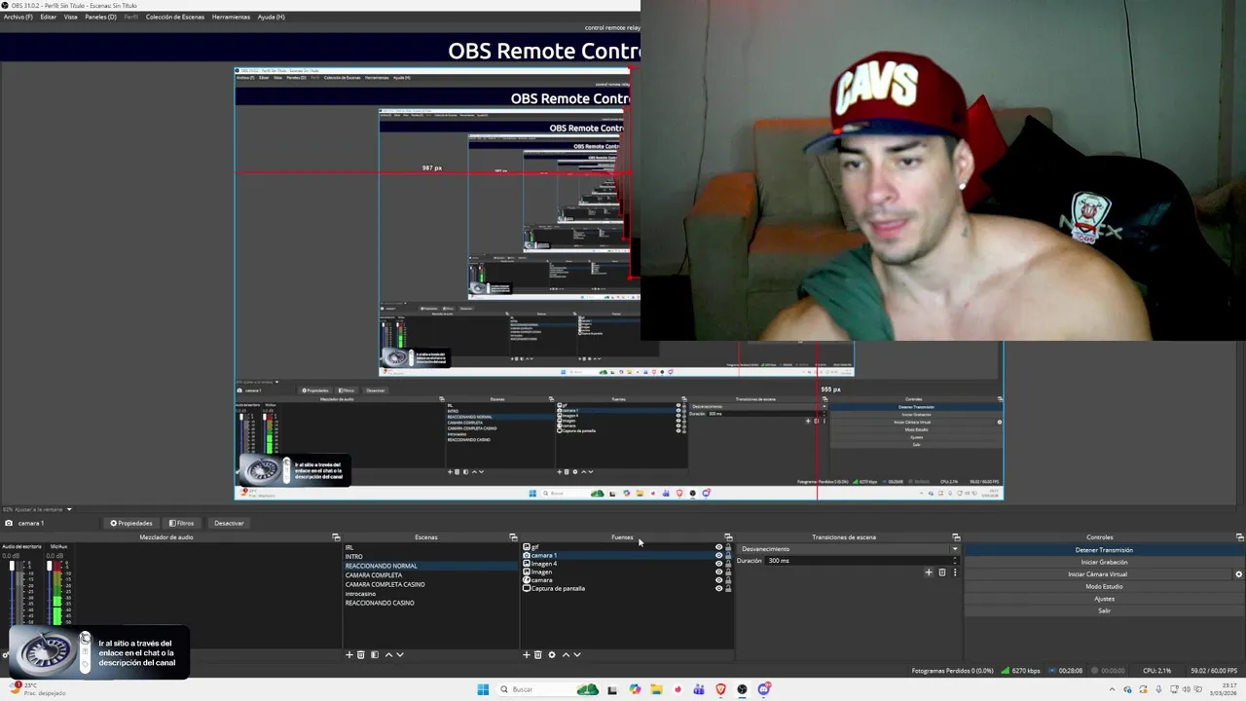Click Detener Transmisión button

tap(1104, 550)
